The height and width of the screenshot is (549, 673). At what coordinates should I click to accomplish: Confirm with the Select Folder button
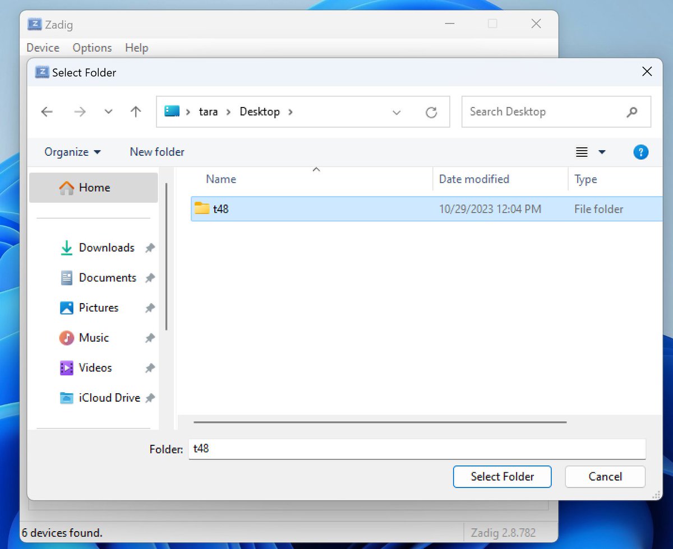502,477
